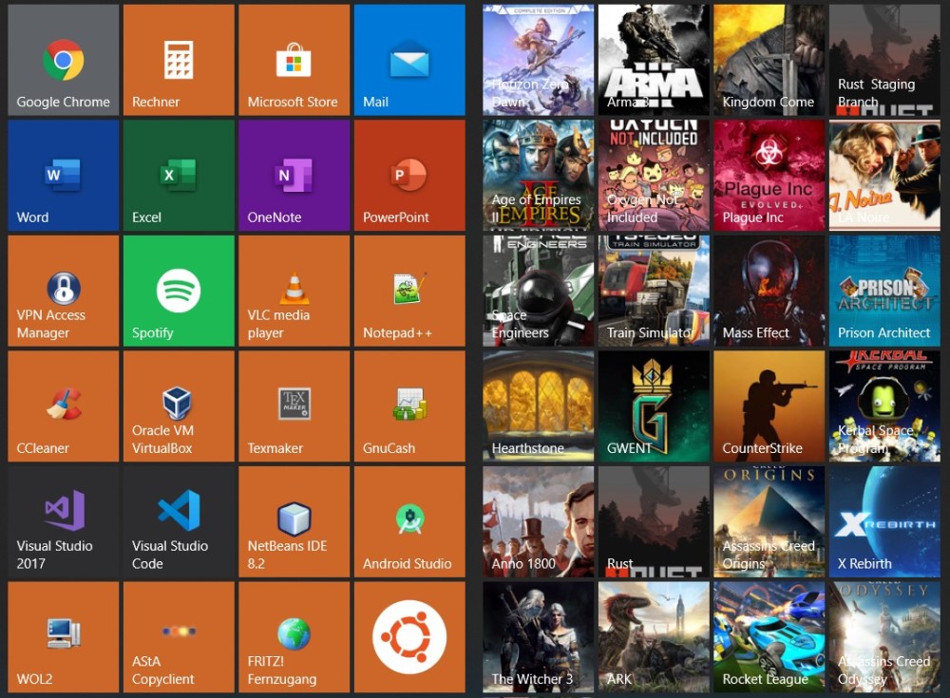Launch Age of Empires II tile
The image size is (950, 698).
(x=539, y=175)
